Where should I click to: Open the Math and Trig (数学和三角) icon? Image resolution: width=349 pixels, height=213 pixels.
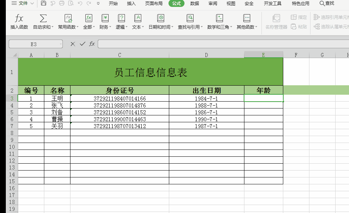[x=219, y=18]
